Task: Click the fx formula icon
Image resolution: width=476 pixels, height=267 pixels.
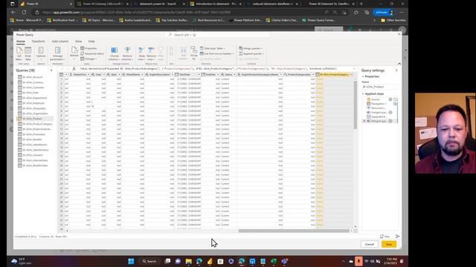Action: (x=74, y=69)
